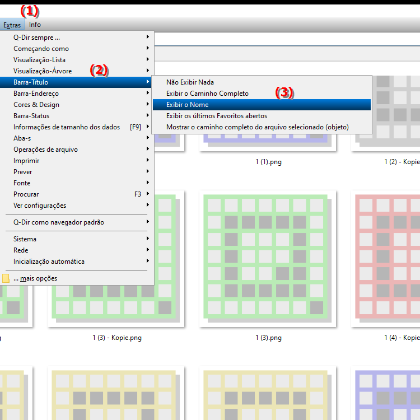Click the arrow beside Fonte
The width and height of the screenshot is (420, 420).
tap(148, 183)
